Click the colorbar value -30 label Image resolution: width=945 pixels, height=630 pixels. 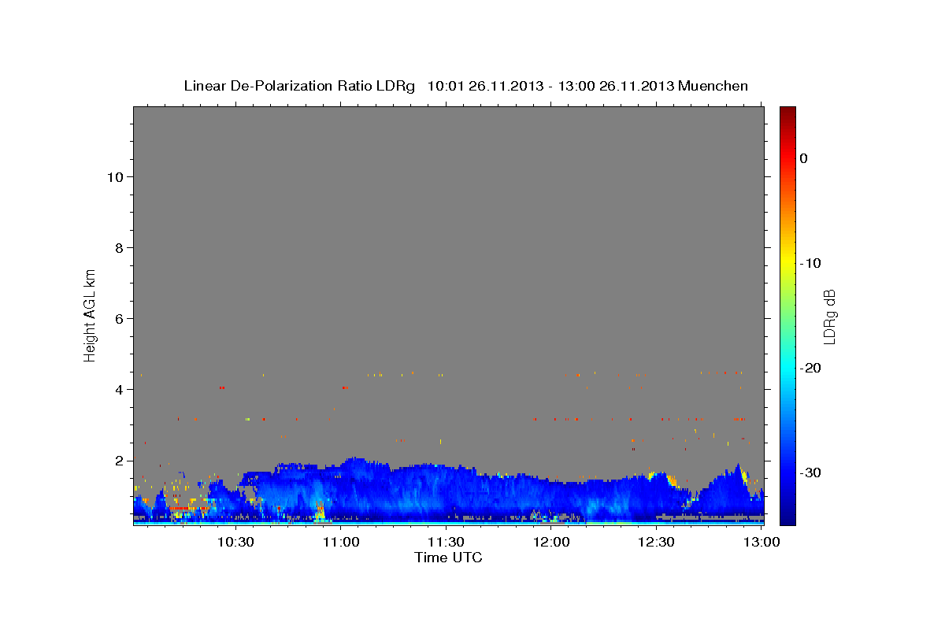point(810,472)
